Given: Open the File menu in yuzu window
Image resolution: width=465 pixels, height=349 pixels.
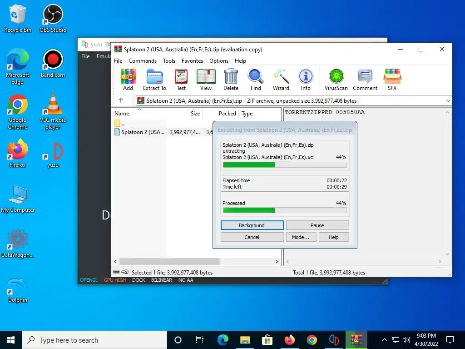Looking at the screenshot, I should pos(85,56).
